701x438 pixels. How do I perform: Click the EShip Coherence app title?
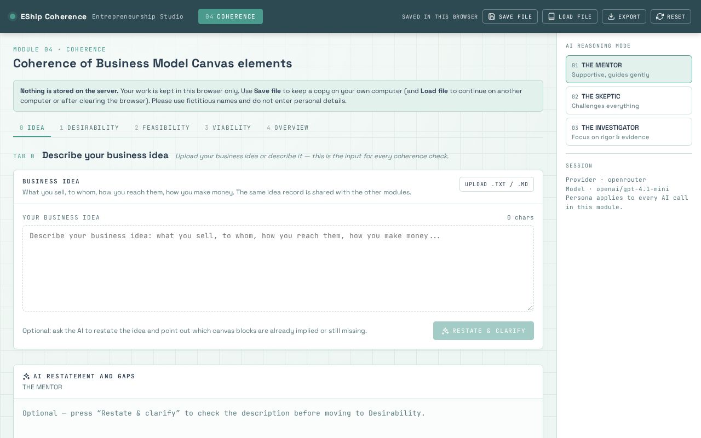[x=54, y=16]
